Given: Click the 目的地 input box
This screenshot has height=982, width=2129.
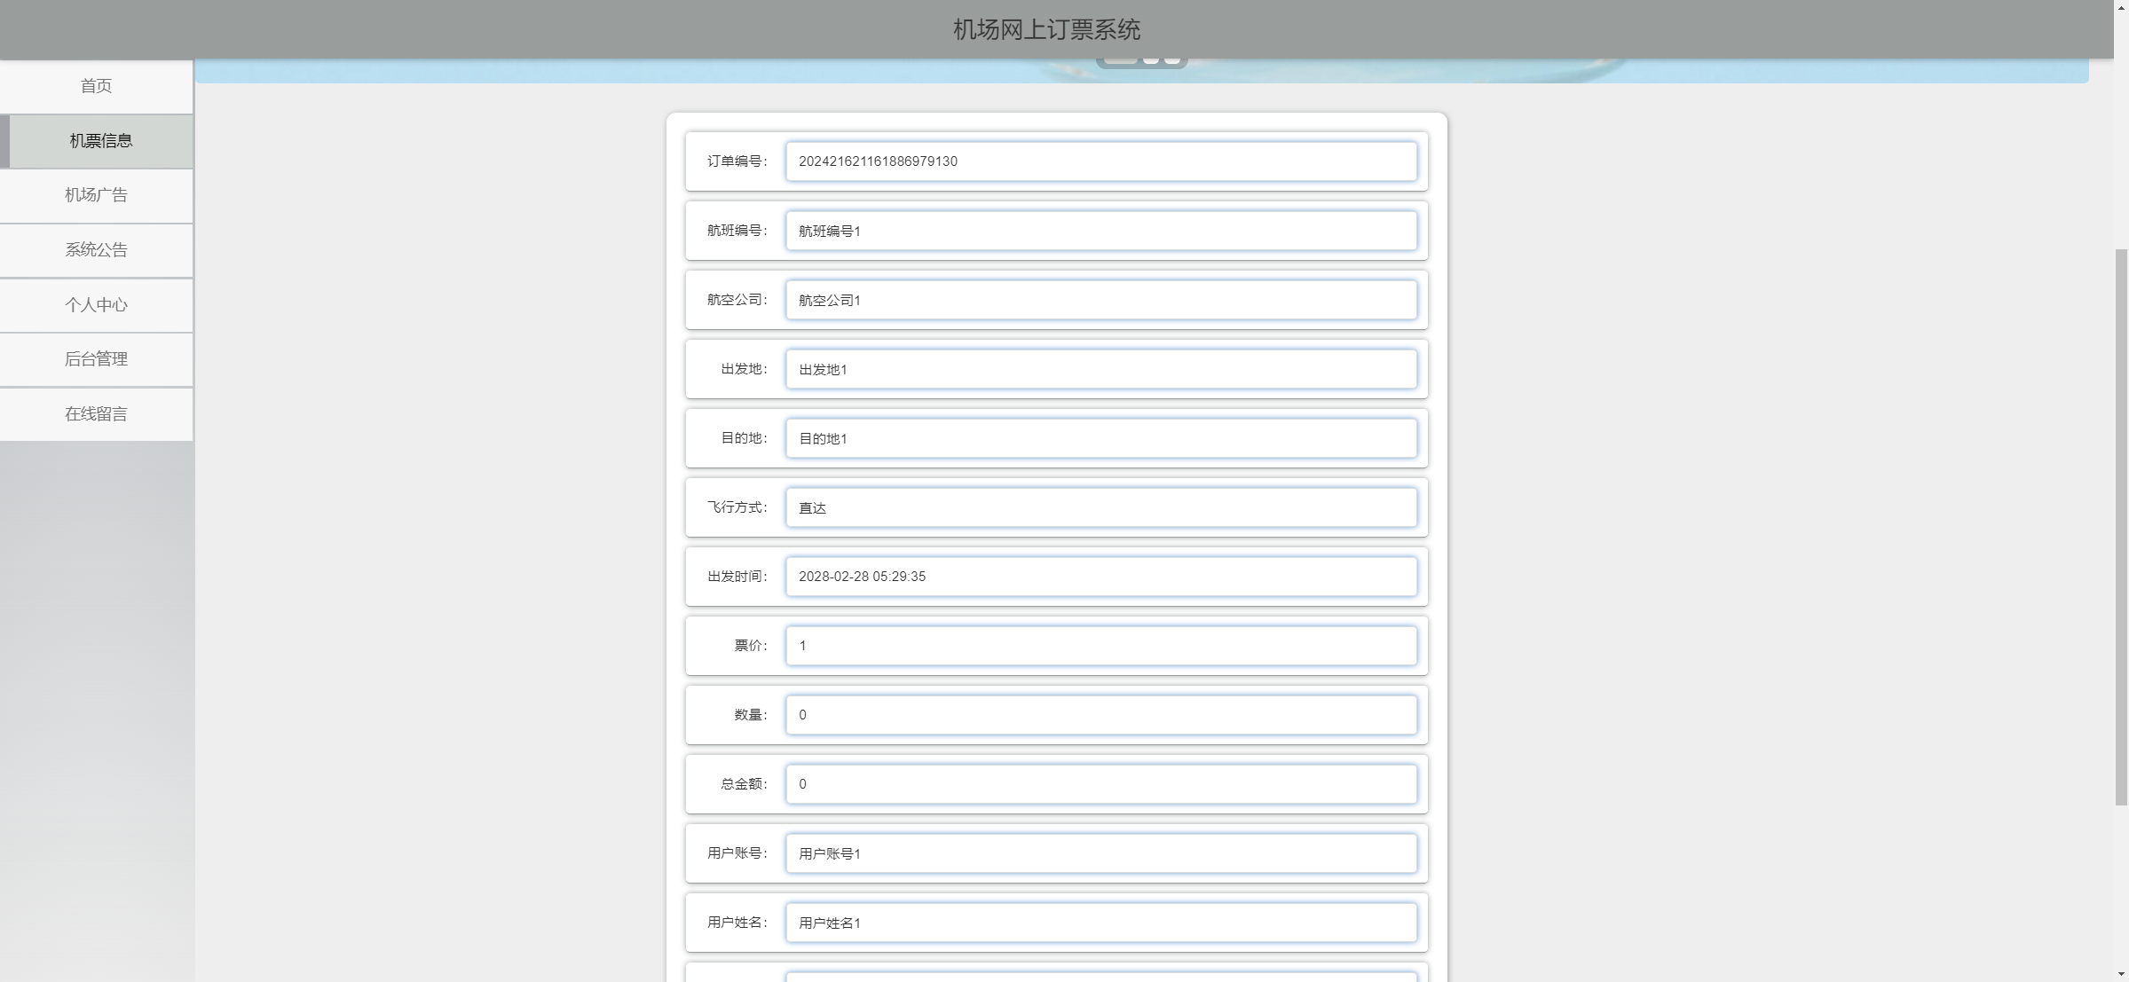Looking at the screenshot, I should [1100, 438].
